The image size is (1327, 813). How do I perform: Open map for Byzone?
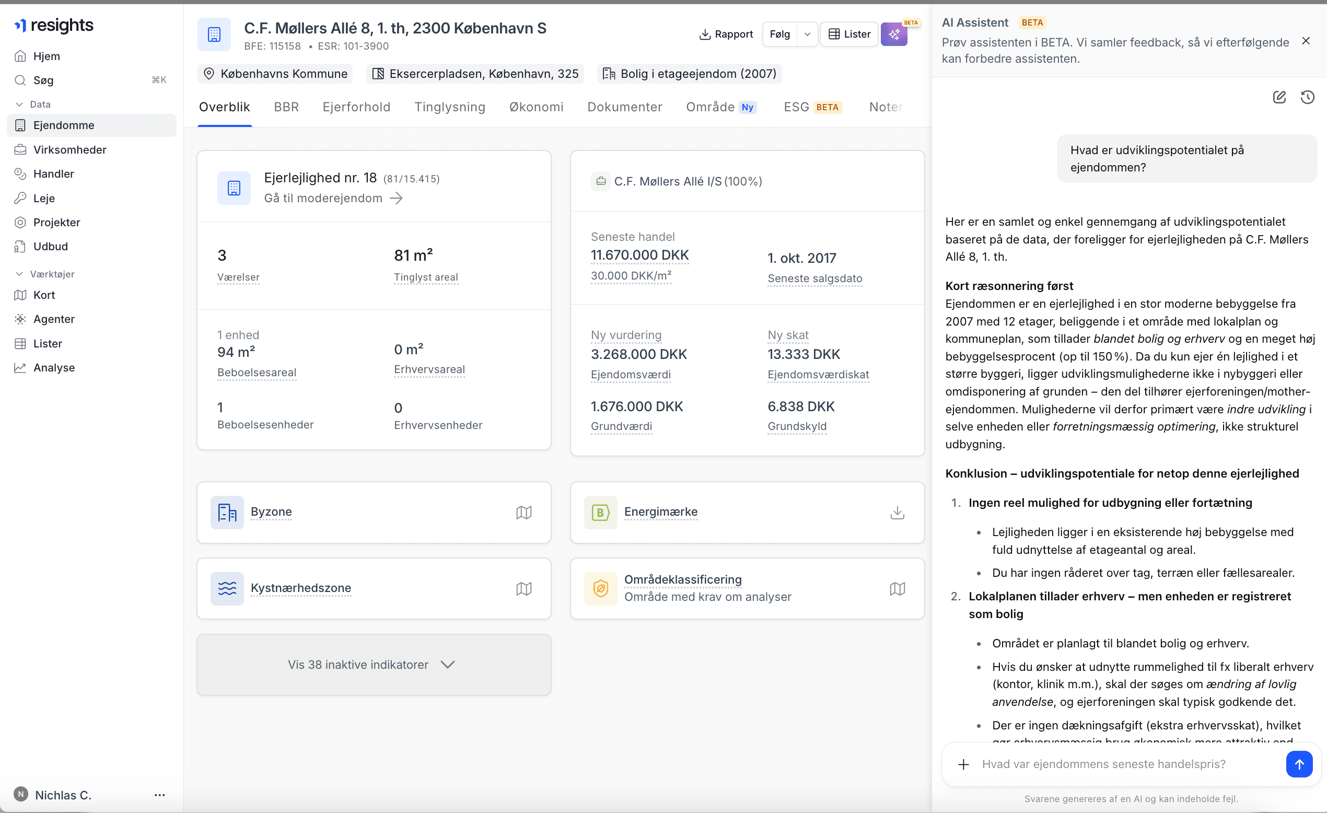point(524,513)
